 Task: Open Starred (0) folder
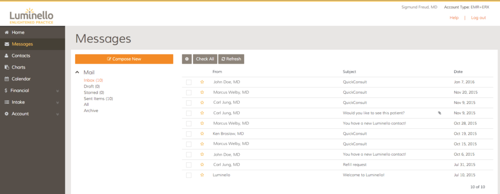point(94,92)
